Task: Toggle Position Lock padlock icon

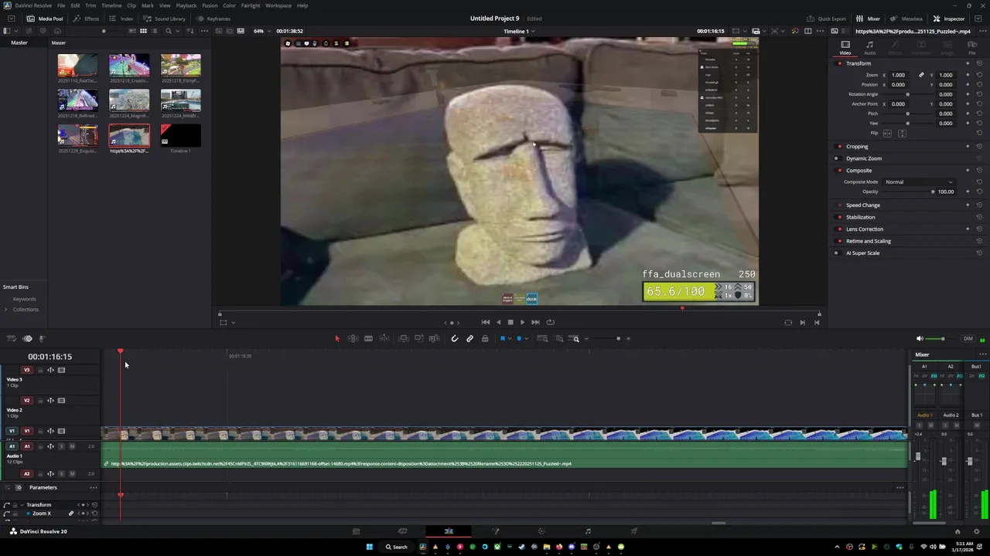Action: point(485,338)
